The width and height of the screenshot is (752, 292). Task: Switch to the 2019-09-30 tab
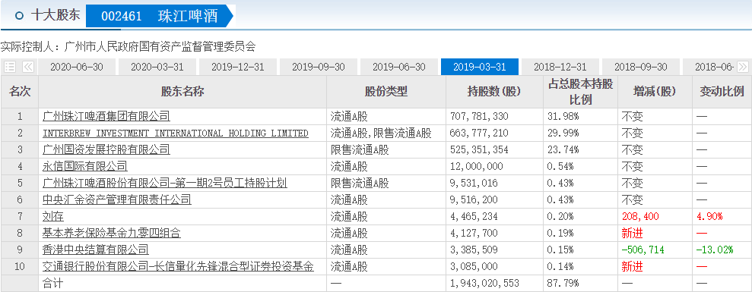pyautogui.click(x=319, y=67)
